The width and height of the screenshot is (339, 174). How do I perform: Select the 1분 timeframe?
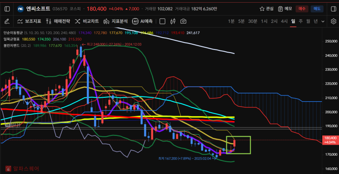[231, 21]
